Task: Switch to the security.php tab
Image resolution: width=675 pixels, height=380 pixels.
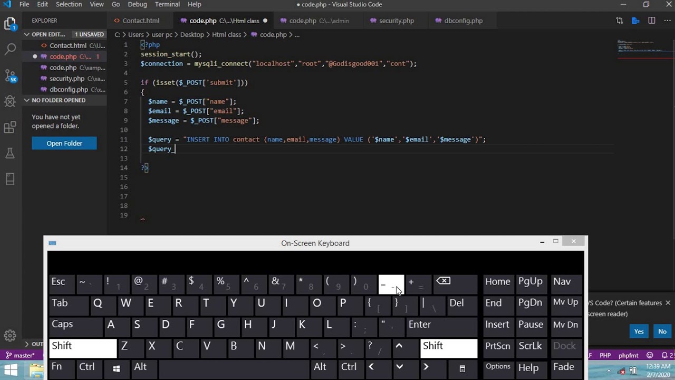Action: [397, 21]
